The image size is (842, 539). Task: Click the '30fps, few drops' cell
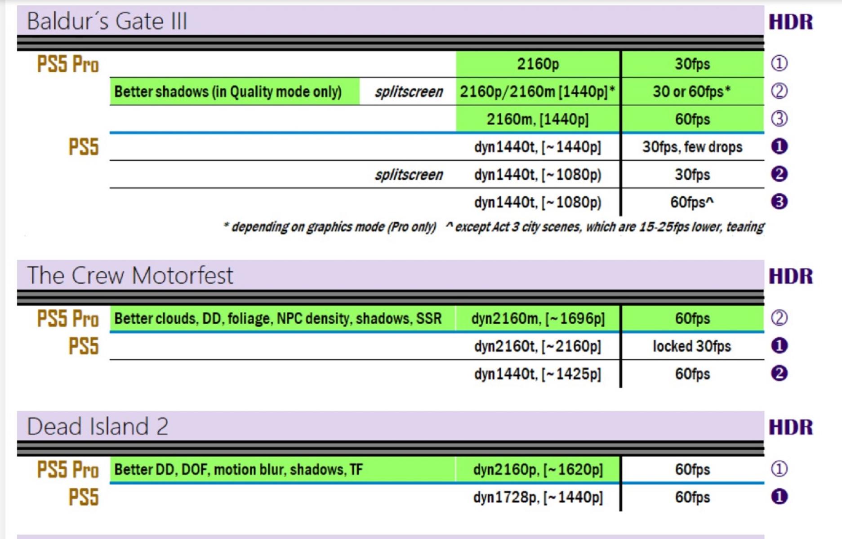[x=692, y=147]
